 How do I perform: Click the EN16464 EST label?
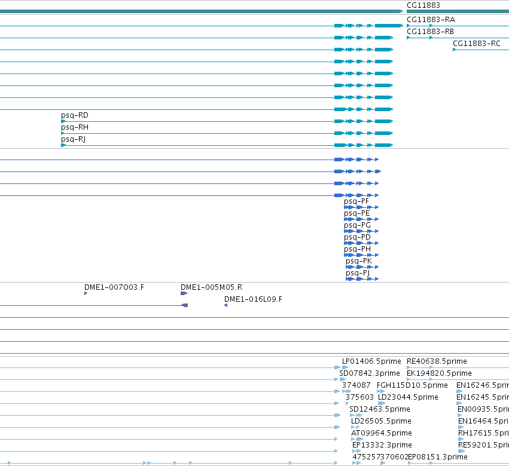(x=483, y=421)
